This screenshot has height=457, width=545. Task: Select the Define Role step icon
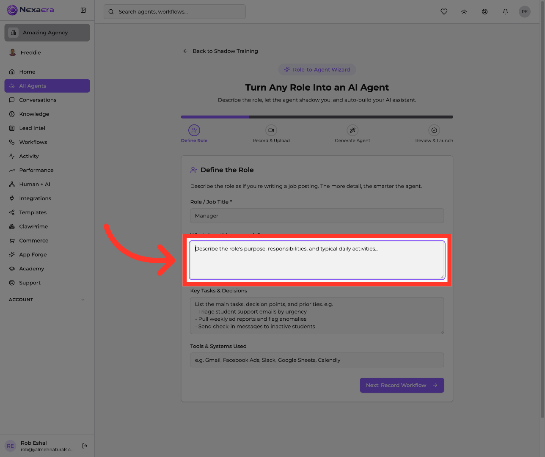[194, 130]
